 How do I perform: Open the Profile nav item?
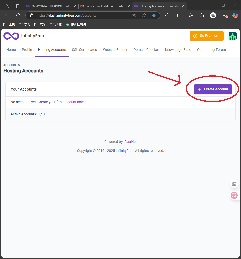(x=27, y=50)
